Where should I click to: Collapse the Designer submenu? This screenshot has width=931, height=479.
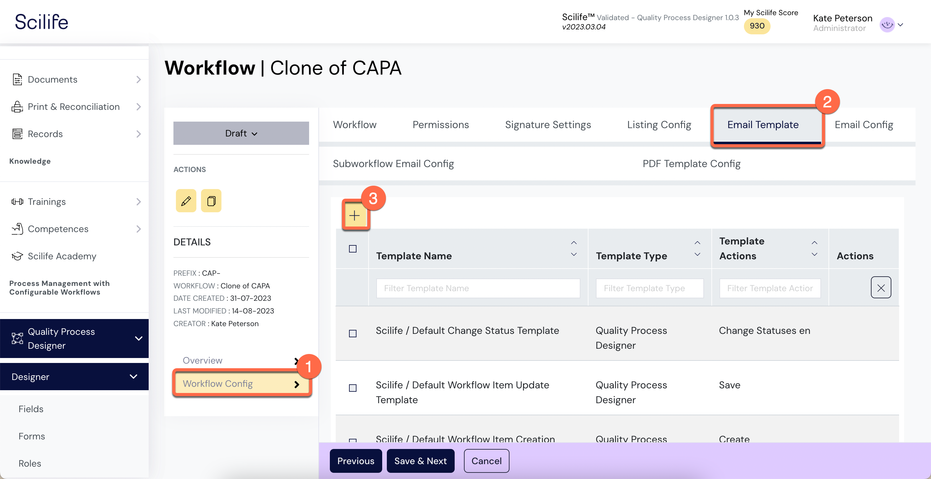coord(133,377)
